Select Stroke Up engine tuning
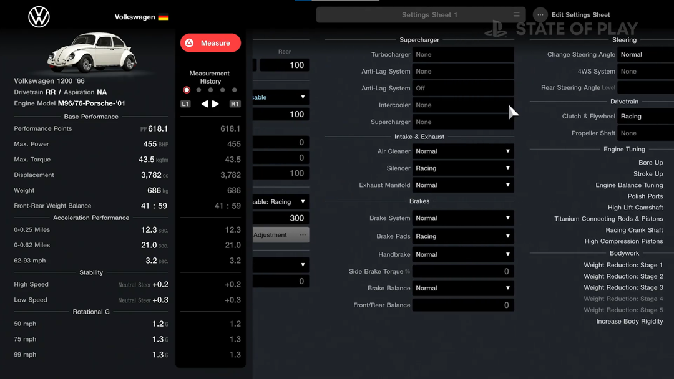Image resolution: width=674 pixels, height=379 pixels. tap(648, 174)
